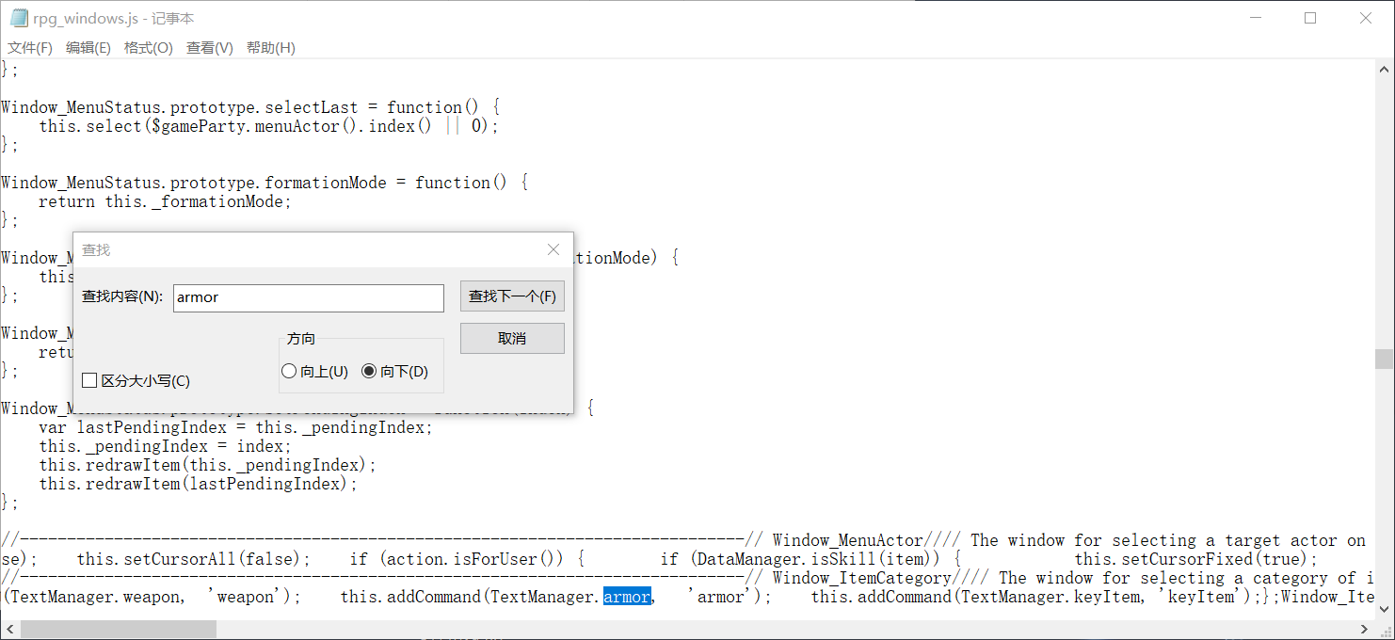1395x640 pixels.
Task: Open the 帮助(H) menu
Action: coord(271,48)
